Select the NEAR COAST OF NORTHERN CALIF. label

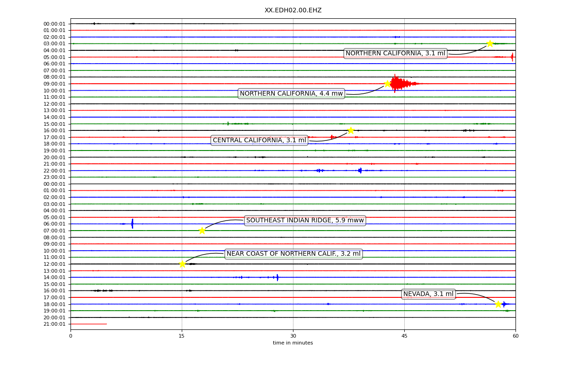(293, 254)
